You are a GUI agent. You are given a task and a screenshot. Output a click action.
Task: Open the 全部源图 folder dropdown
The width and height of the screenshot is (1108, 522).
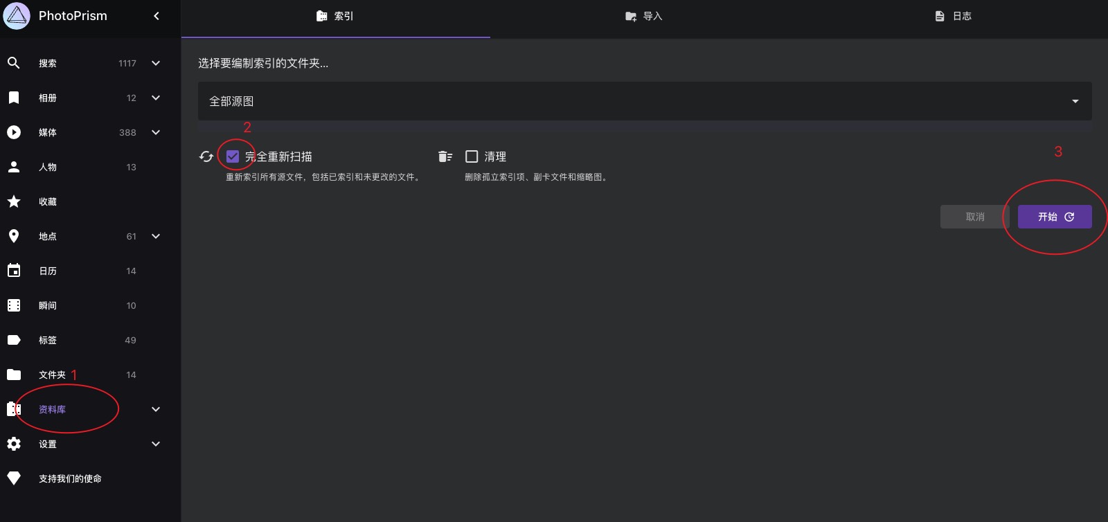click(645, 101)
